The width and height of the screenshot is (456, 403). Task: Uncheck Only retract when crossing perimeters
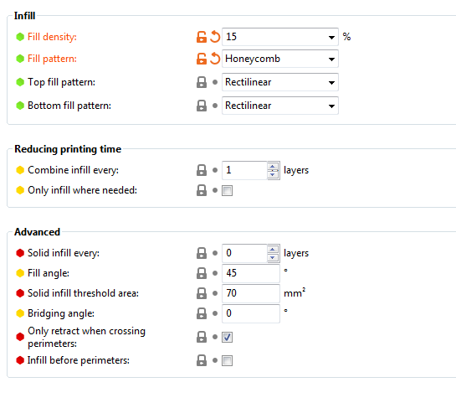point(227,337)
